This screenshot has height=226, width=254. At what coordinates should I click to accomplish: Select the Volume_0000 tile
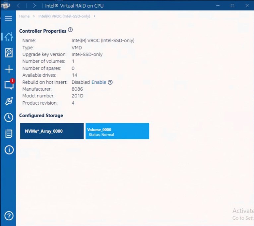(117, 131)
